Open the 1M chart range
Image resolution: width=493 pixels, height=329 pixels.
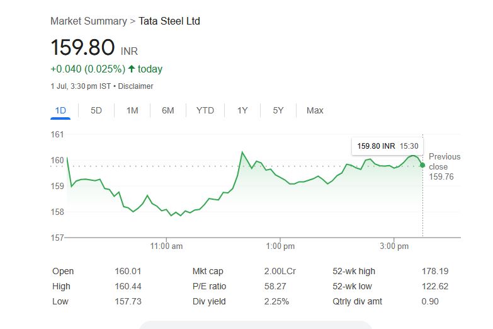132,110
